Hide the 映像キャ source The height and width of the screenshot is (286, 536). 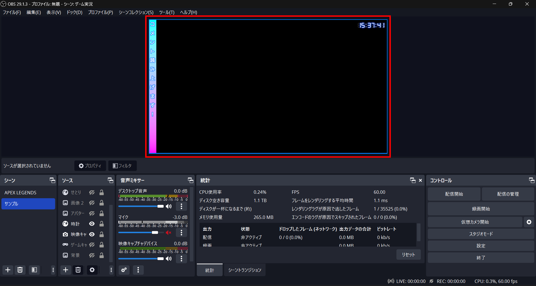(92, 234)
